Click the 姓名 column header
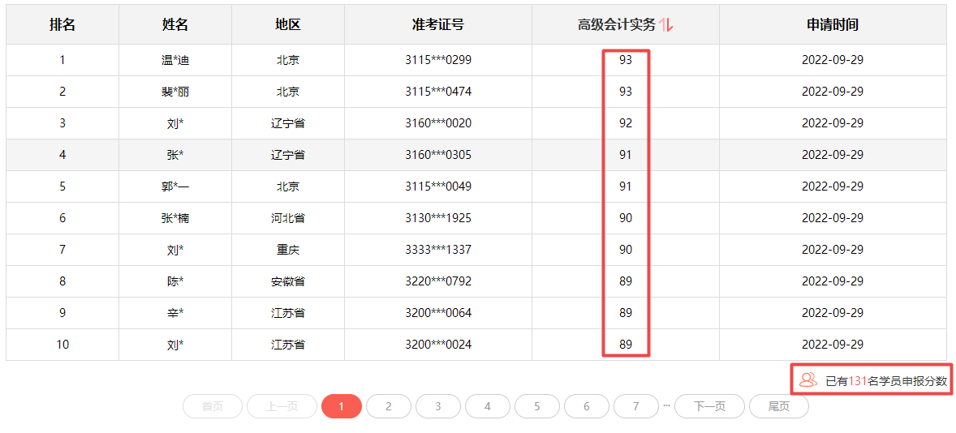 coord(175,24)
